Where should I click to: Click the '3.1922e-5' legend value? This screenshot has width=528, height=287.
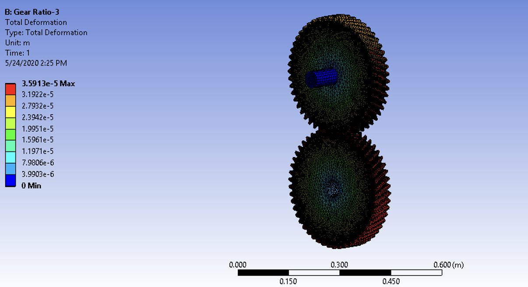coord(38,94)
